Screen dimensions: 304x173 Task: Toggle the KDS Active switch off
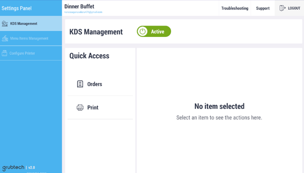(x=154, y=31)
